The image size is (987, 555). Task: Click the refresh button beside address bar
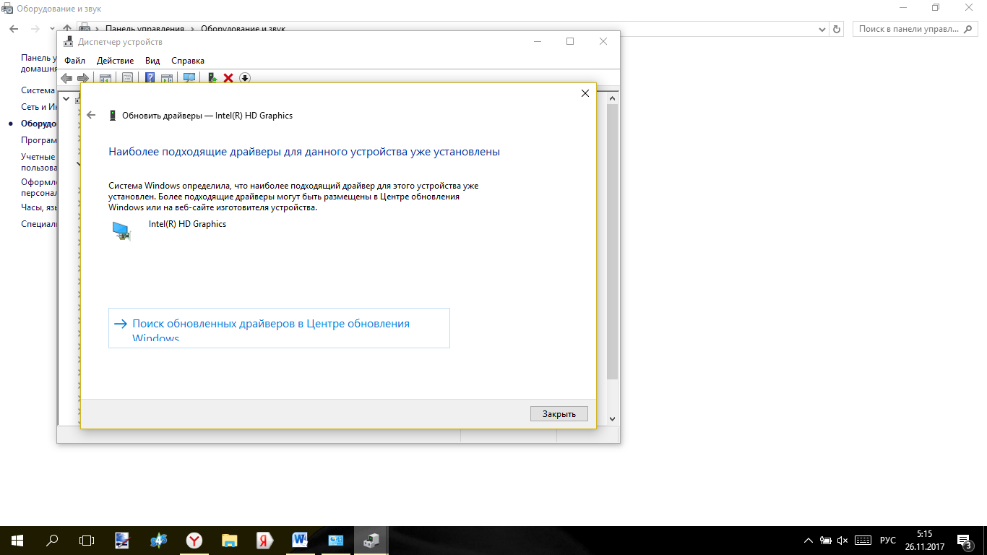(837, 29)
